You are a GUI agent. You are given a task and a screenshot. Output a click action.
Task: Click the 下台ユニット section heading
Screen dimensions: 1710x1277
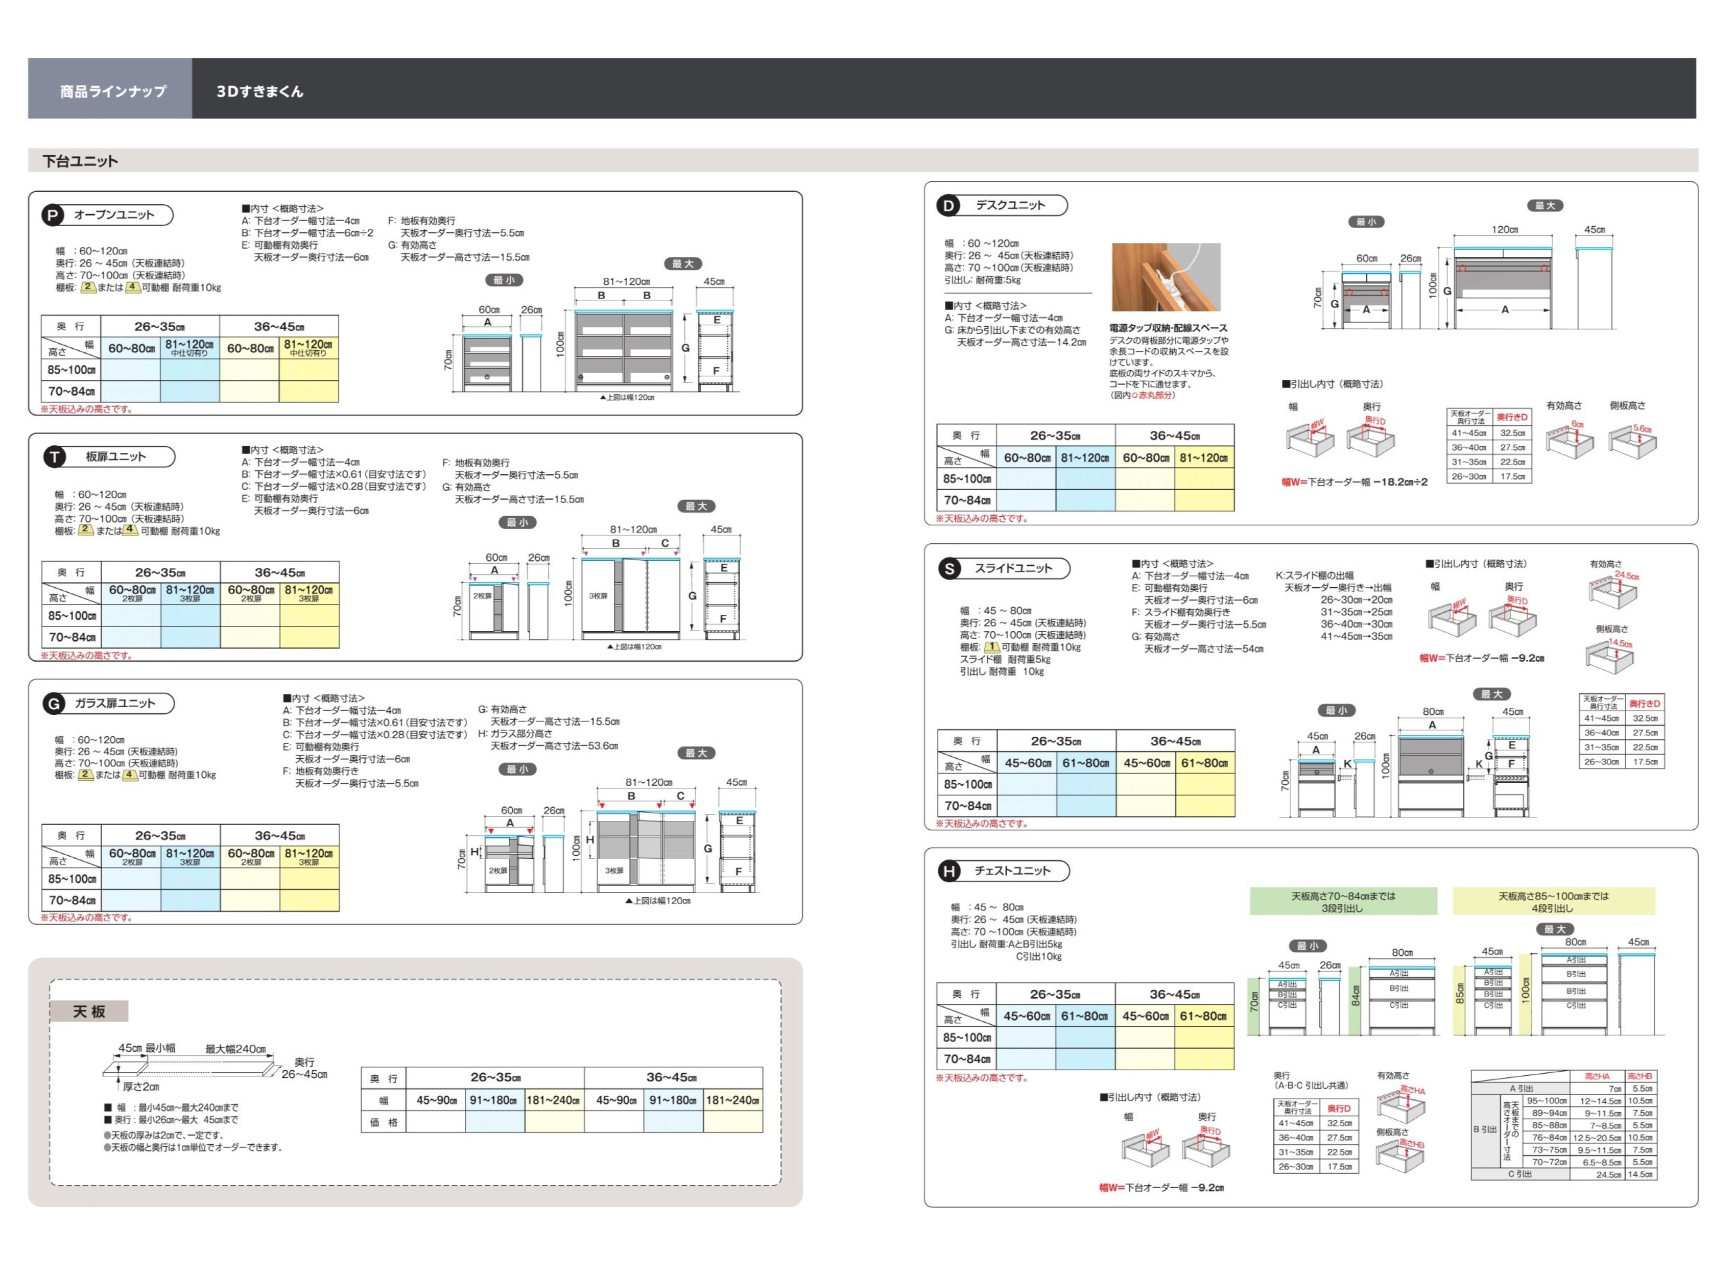coord(80,161)
